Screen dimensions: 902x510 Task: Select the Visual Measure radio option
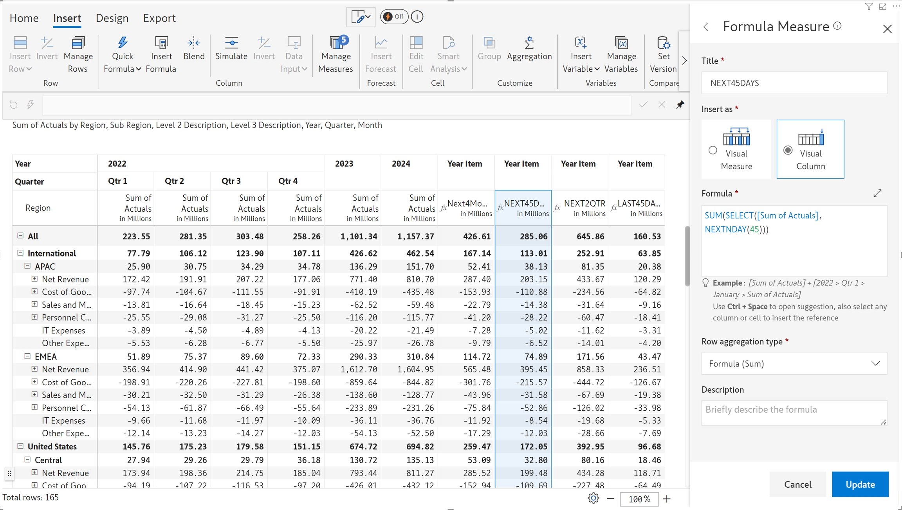[x=713, y=150]
